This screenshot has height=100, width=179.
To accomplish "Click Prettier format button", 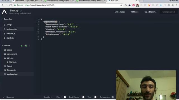I will tap(49, 97).
